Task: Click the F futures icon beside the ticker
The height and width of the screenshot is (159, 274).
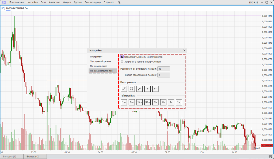Action: (x=3, y=8)
